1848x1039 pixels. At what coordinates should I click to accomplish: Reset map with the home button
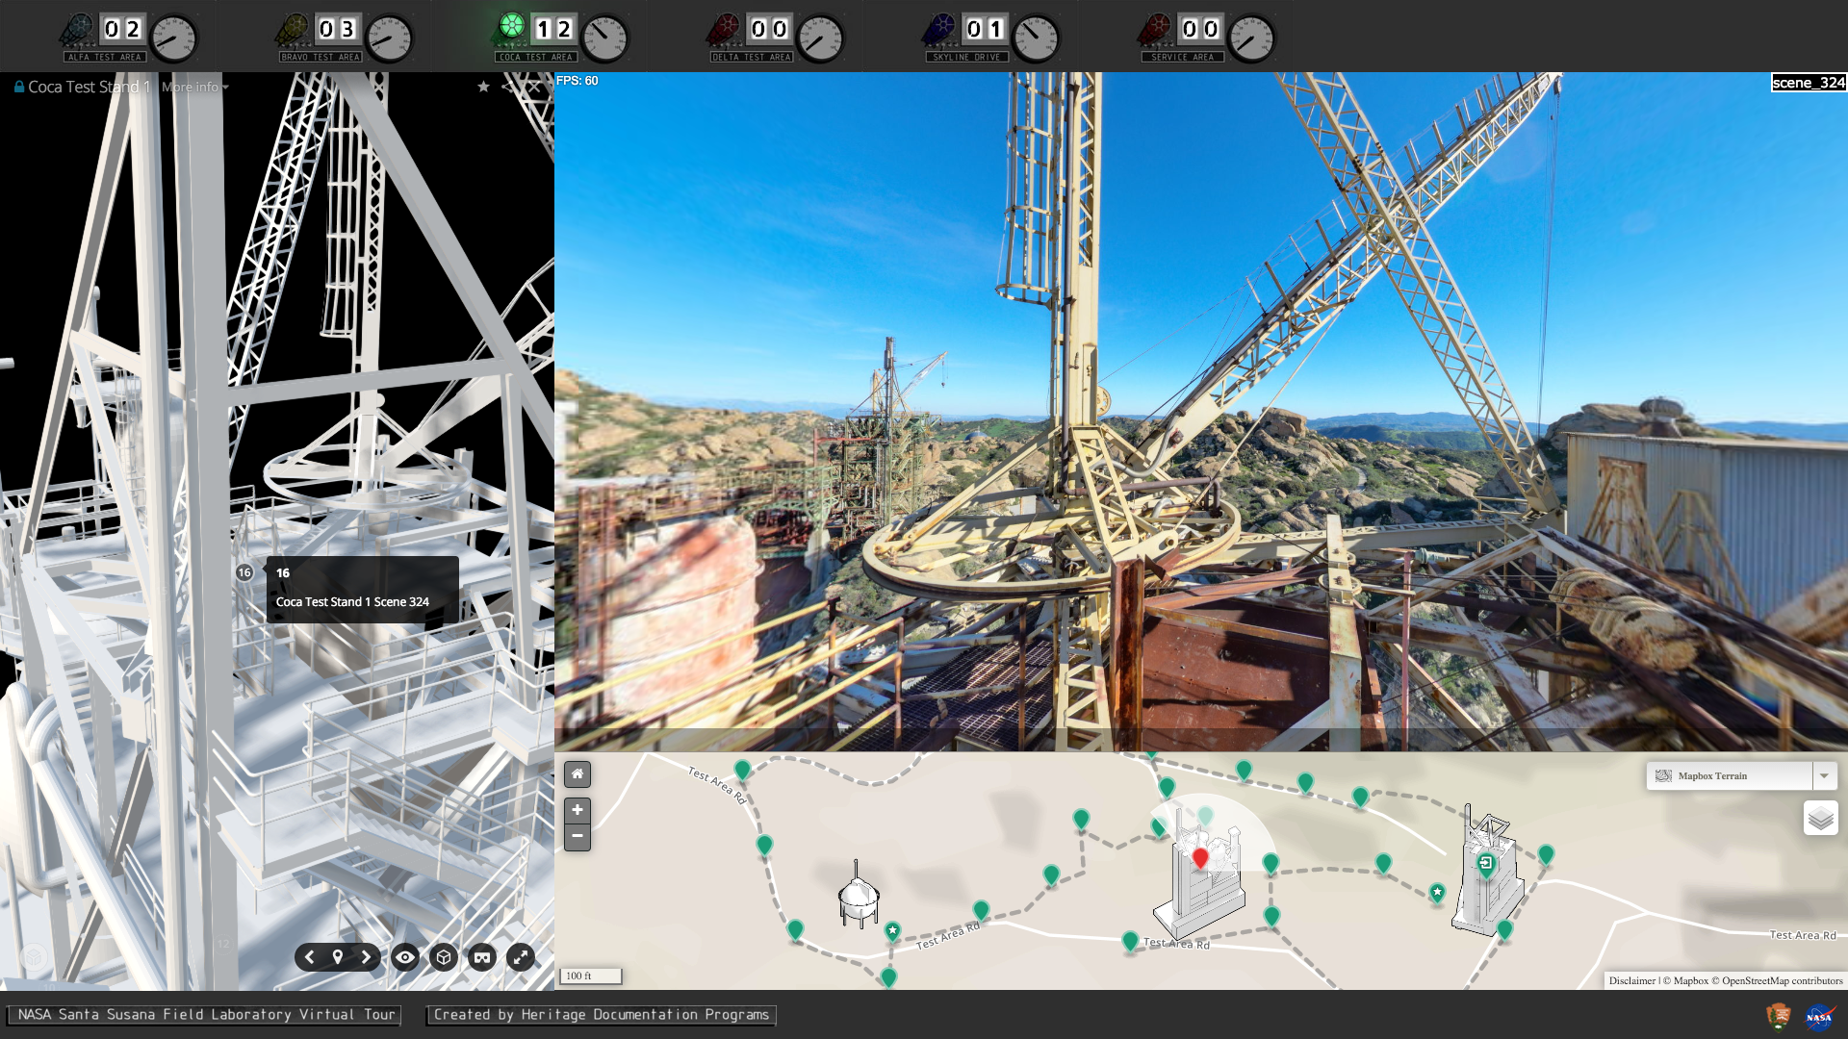coord(577,774)
